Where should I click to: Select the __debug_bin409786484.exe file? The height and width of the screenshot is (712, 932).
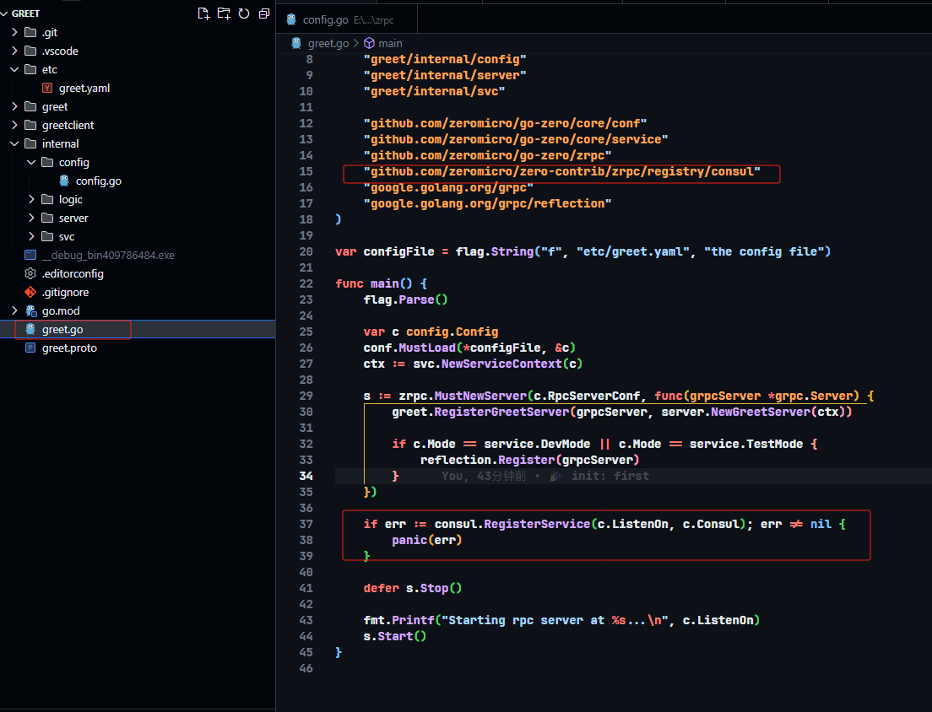(108, 255)
